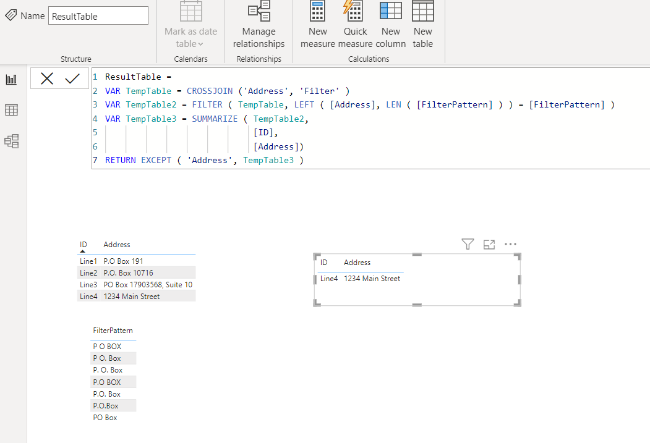Viewport: 650px width, 443px height.
Task: Select '1234 Main Street' in left table
Action: click(131, 297)
